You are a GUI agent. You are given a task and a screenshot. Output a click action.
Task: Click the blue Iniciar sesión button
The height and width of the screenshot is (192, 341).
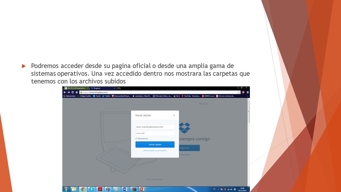click(x=155, y=145)
